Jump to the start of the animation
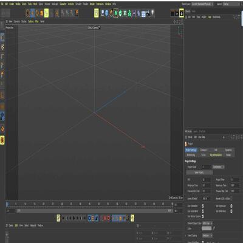The width and height of the screenshot is (243, 243). tap(63, 218)
